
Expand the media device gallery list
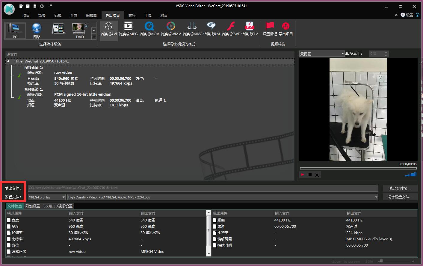(x=94, y=37)
